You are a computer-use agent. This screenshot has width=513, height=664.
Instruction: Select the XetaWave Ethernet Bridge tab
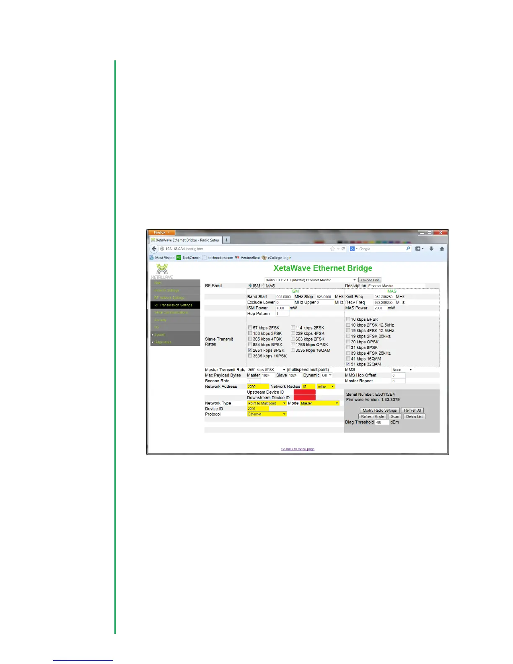[x=185, y=240]
